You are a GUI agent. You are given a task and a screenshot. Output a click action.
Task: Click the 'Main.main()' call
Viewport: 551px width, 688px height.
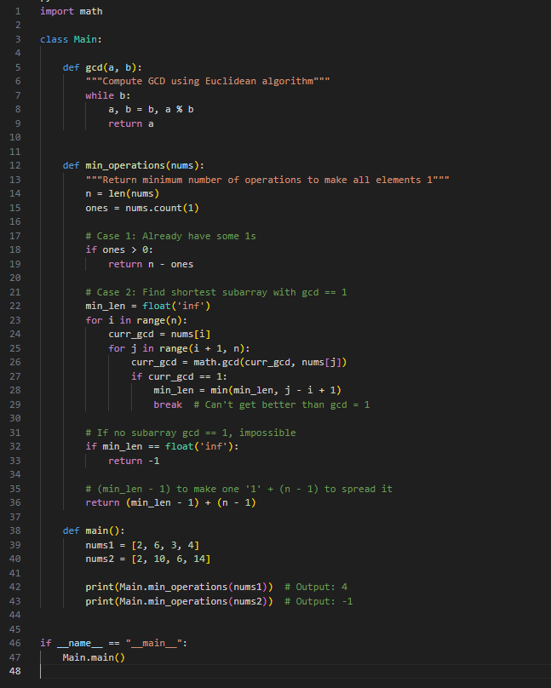pyautogui.click(x=94, y=657)
